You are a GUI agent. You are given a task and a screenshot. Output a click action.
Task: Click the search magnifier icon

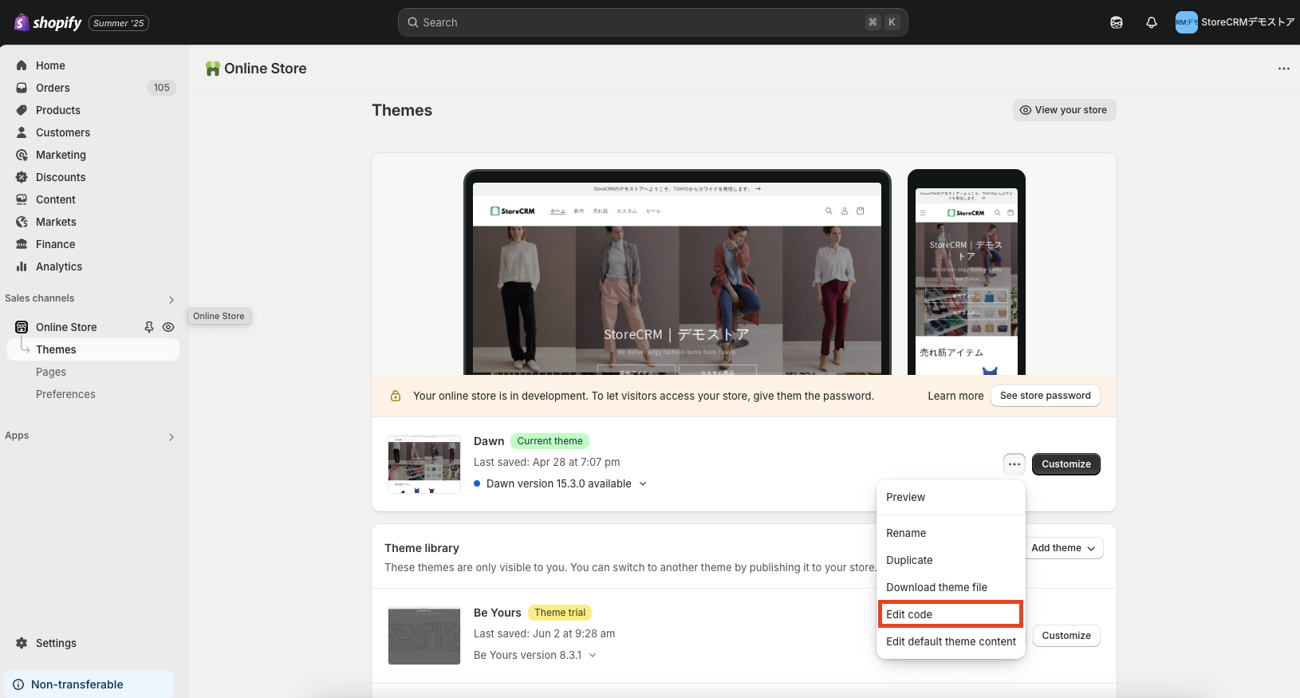coord(413,22)
